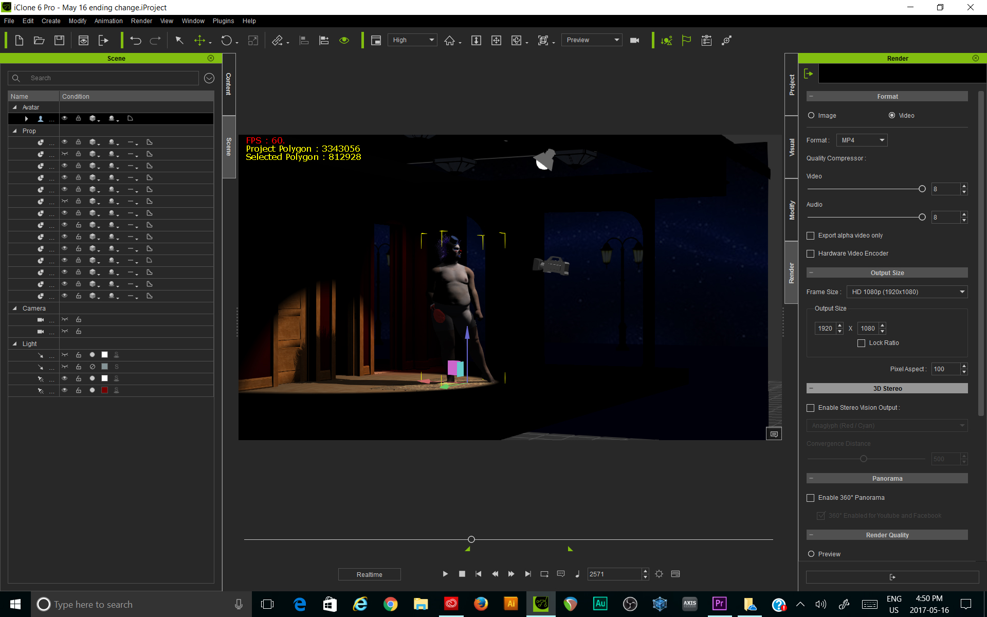Image resolution: width=987 pixels, height=617 pixels.
Task: Open the File menu
Action: [x=9, y=21]
